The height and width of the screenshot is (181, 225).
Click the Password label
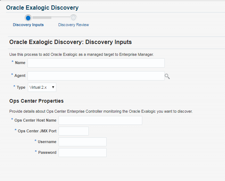47,152
